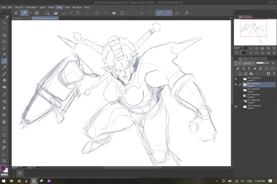Open the layer mask options dropdown
Screen dimensions: 277x184
pyautogui.click(x=267, y=68)
